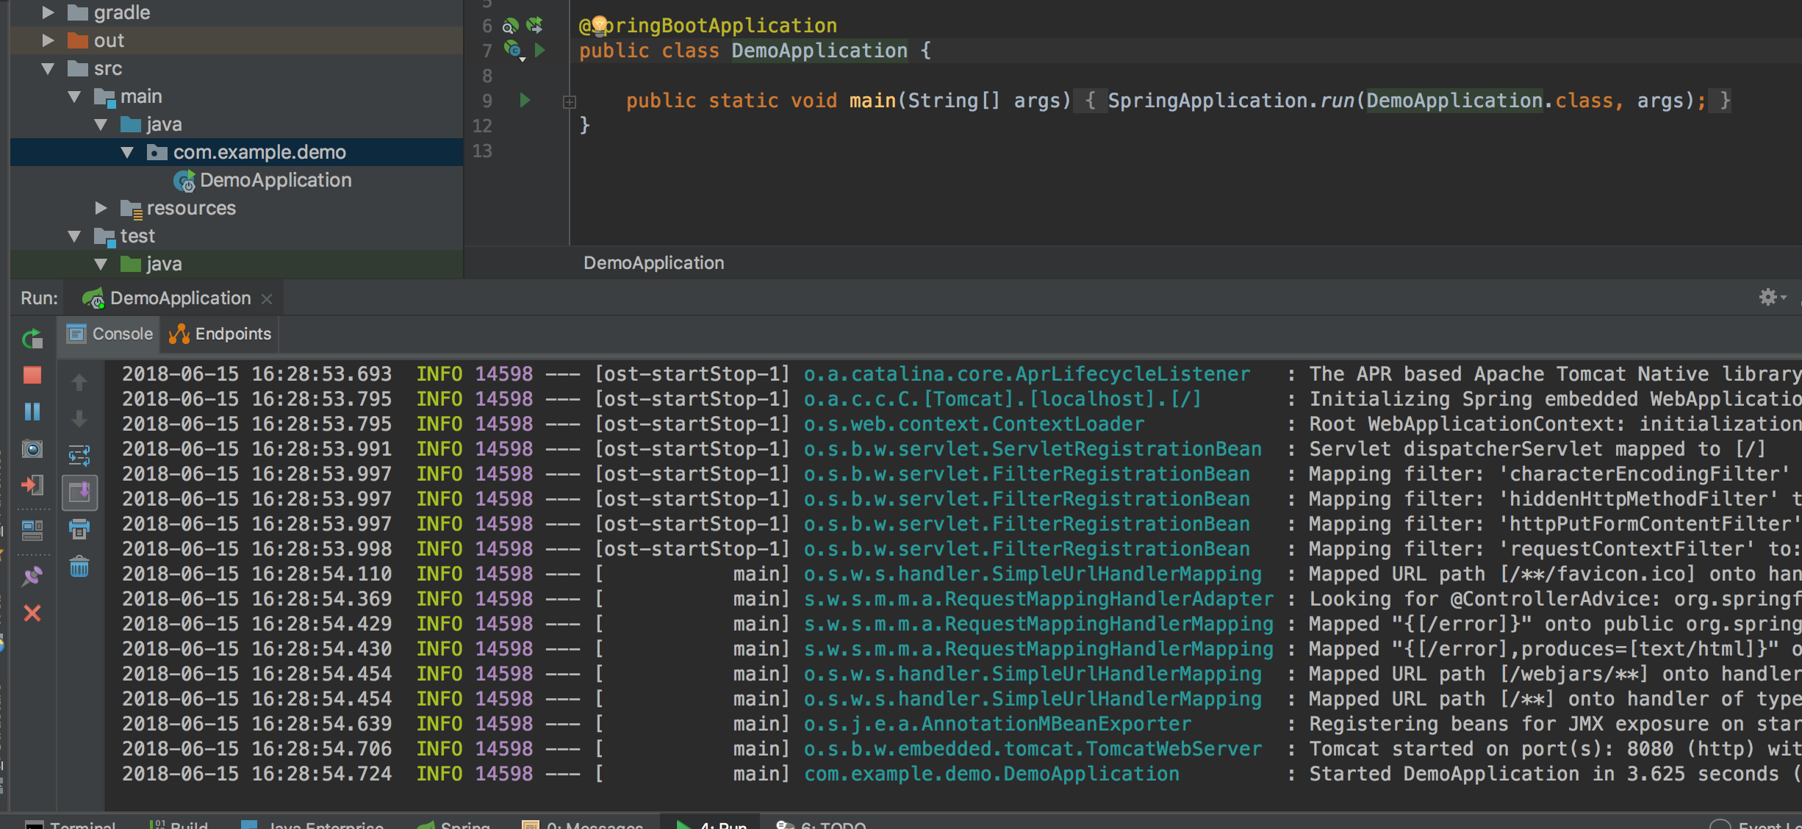Image resolution: width=1802 pixels, height=829 pixels.
Task: Expand the out folder
Action: 49,40
